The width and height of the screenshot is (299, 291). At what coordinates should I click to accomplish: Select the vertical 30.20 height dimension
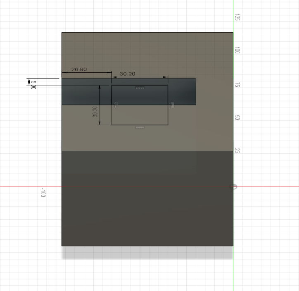click(x=95, y=112)
